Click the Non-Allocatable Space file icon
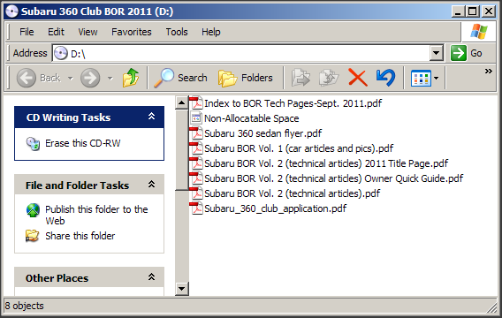Viewport: 502px width, 318px height. [x=196, y=118]
